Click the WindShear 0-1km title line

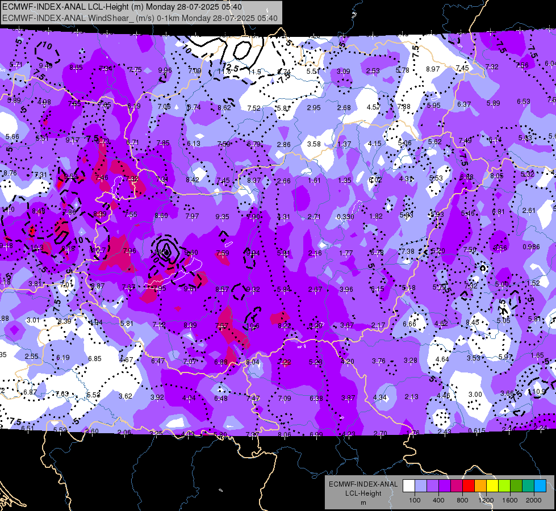[x=140, y=18]
